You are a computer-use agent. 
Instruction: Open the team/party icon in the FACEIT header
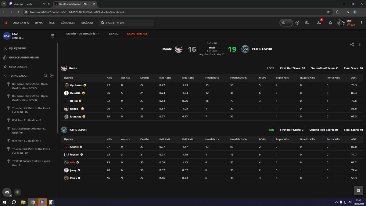[307, 23]
